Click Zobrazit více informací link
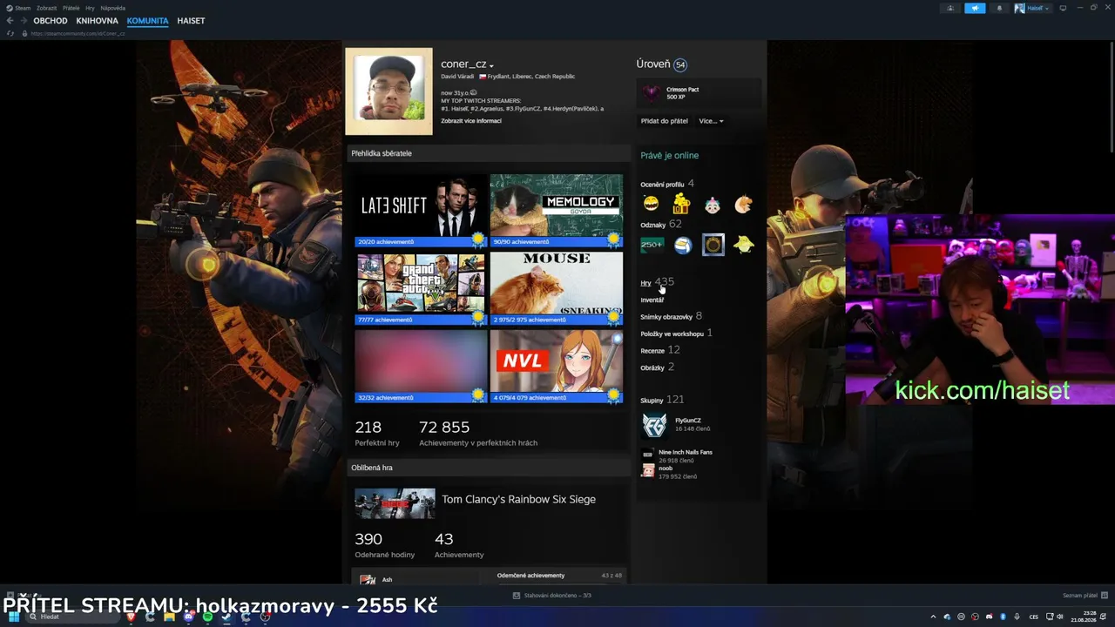The height and width of the screenshot is (627, 1115). click(471, 121)
